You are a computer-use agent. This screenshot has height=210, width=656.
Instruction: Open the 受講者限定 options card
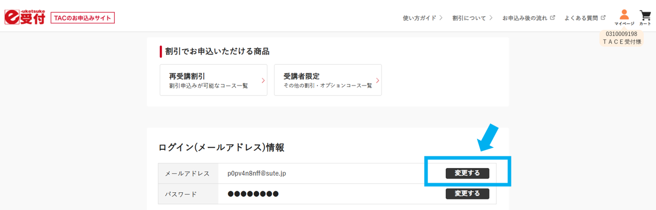[327, 80]
